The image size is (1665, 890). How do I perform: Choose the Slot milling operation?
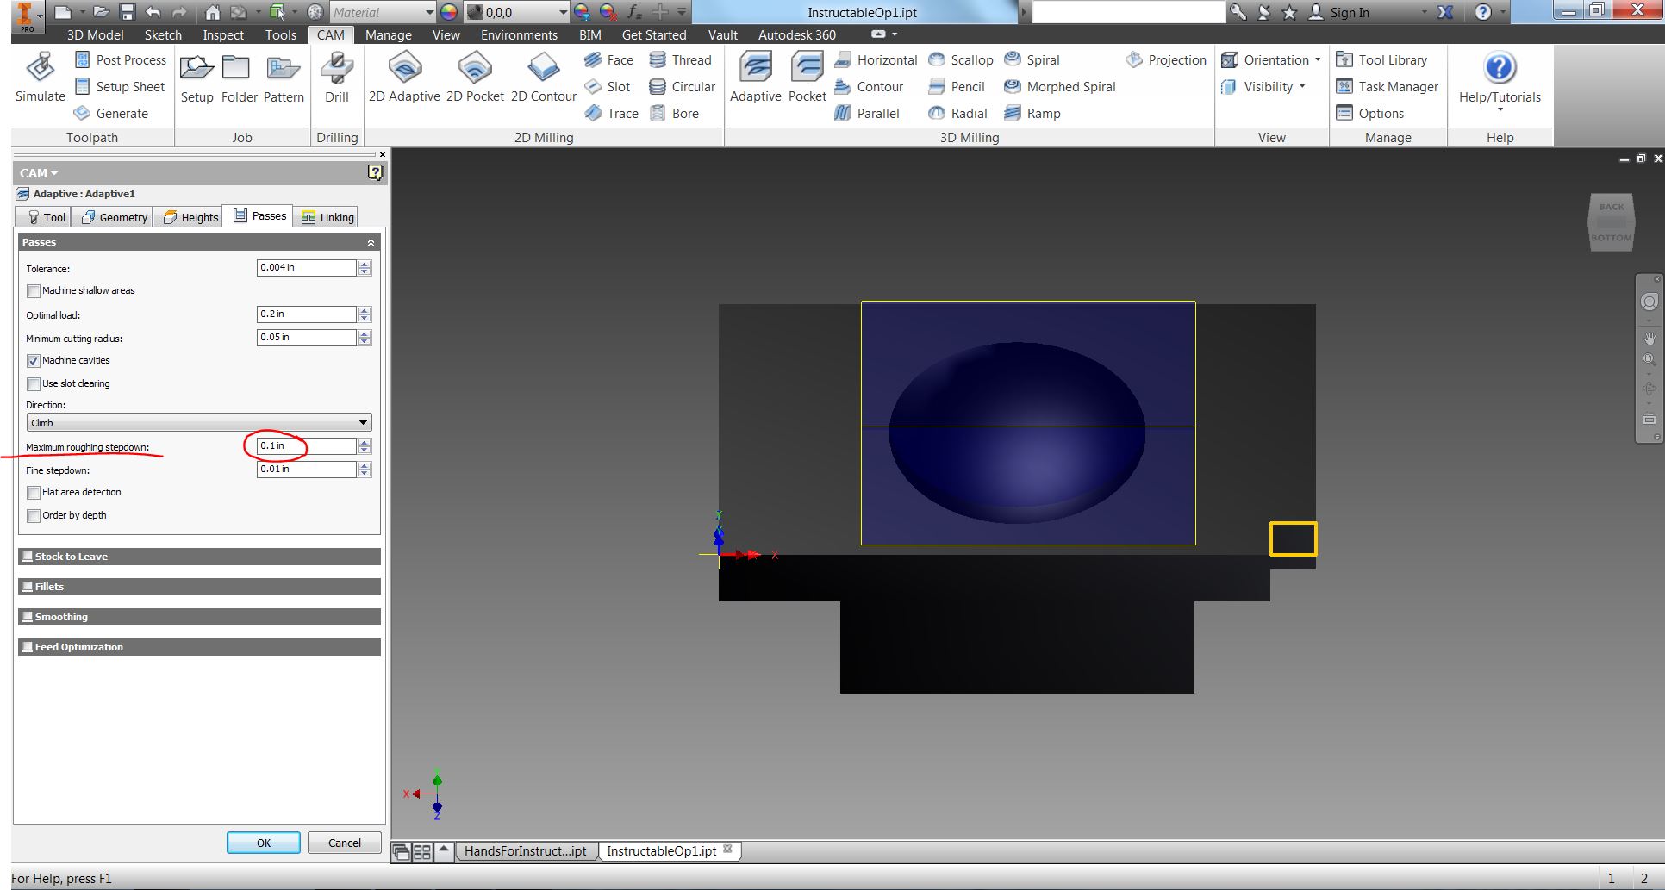607,86
